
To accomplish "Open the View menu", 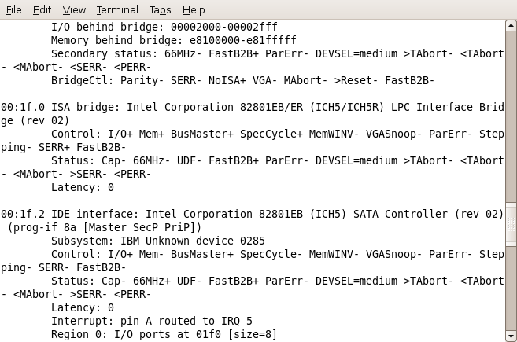I will coord(74,10).
